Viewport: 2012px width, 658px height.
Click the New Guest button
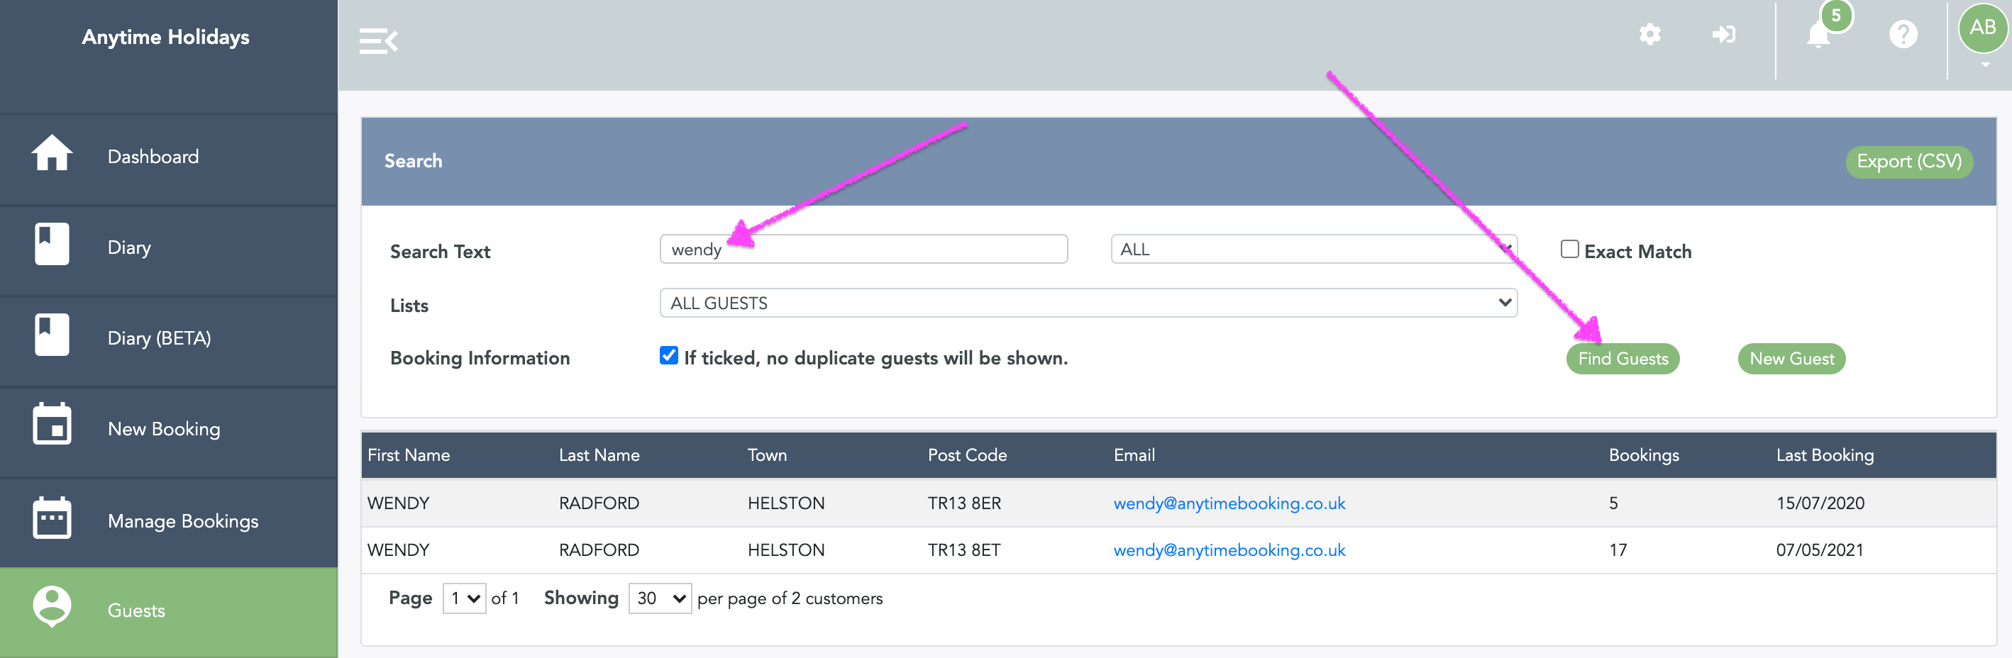[1792, 359]
